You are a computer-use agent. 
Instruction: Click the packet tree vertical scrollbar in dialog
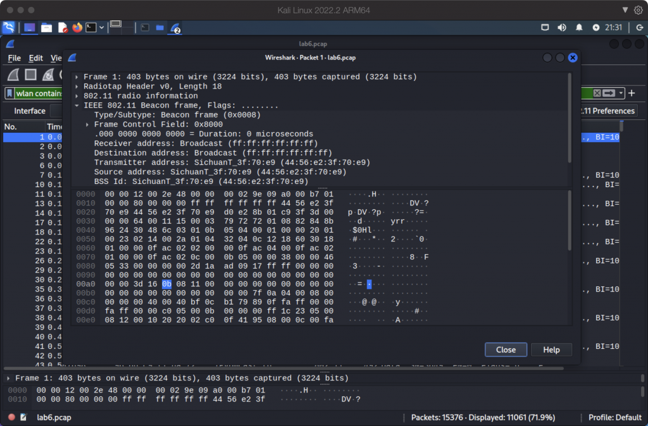click(570, 118)
